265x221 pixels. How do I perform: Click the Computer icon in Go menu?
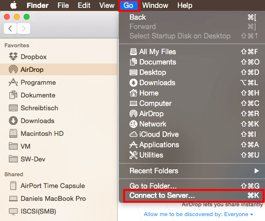pos(133,103)
